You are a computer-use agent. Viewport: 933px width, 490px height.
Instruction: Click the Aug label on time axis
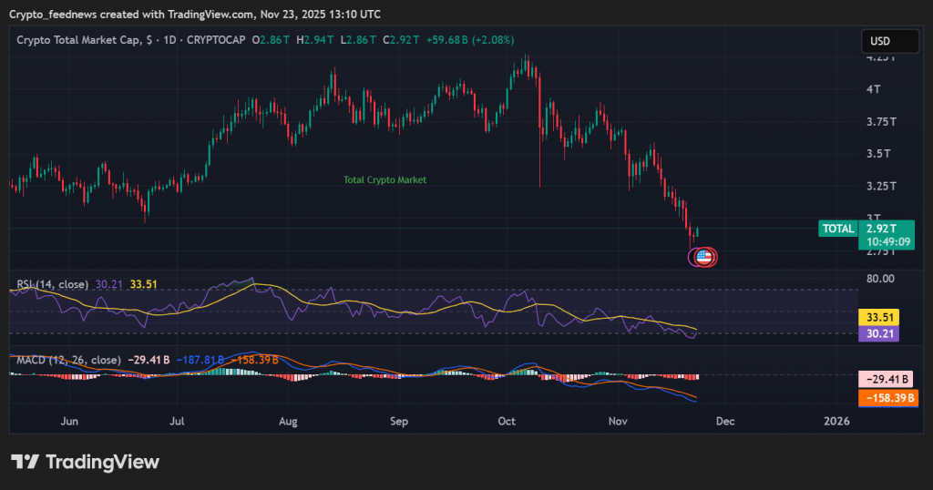point(288,421)
